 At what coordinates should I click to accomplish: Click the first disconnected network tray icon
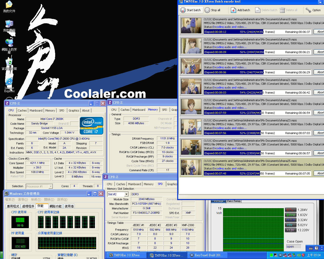[x=285, y=255]
